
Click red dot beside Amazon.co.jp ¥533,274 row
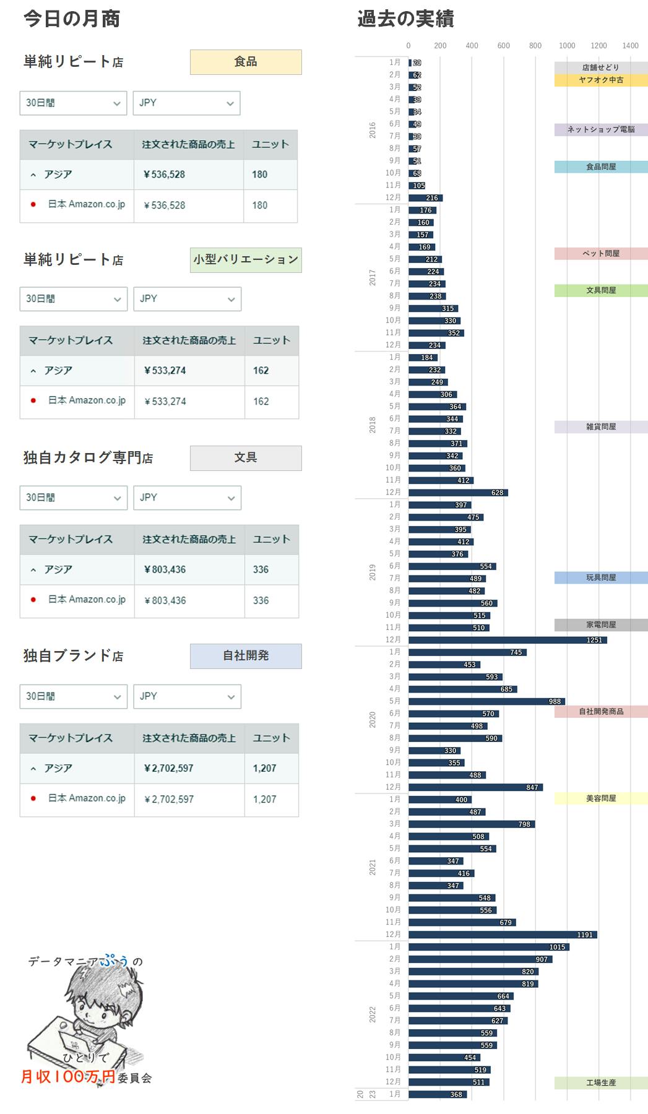[33, 400]
